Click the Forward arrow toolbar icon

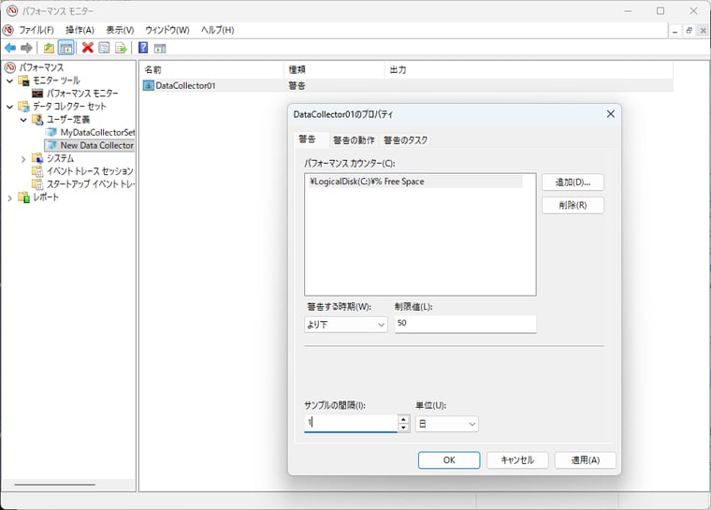[x=27, y=48]
